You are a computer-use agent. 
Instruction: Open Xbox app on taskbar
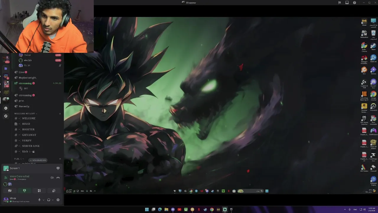point(186,209)
